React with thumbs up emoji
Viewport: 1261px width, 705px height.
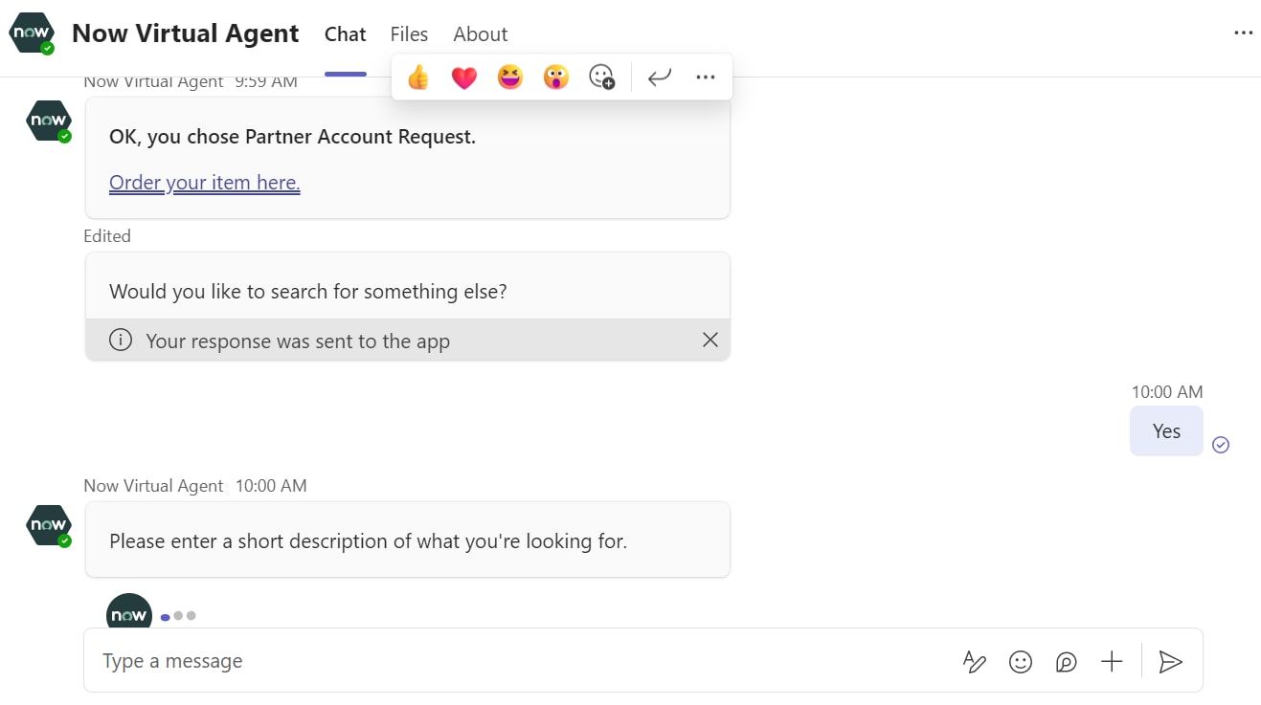point(417,77)
